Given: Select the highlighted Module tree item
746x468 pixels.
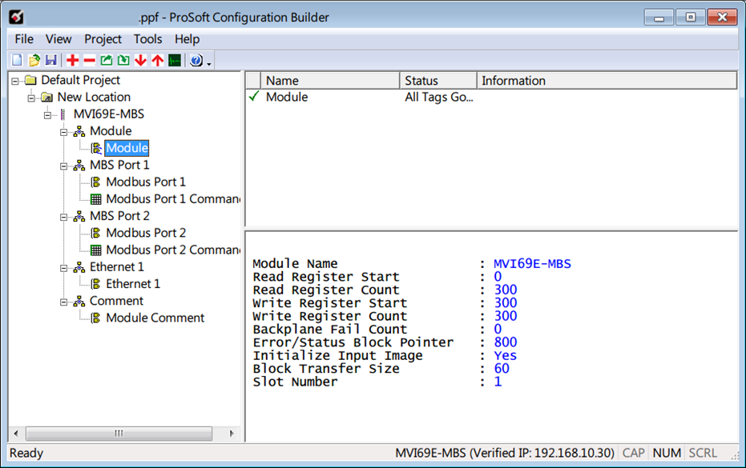Looking at the screenshot, I should pyautogui.click(x=127, y=148).
